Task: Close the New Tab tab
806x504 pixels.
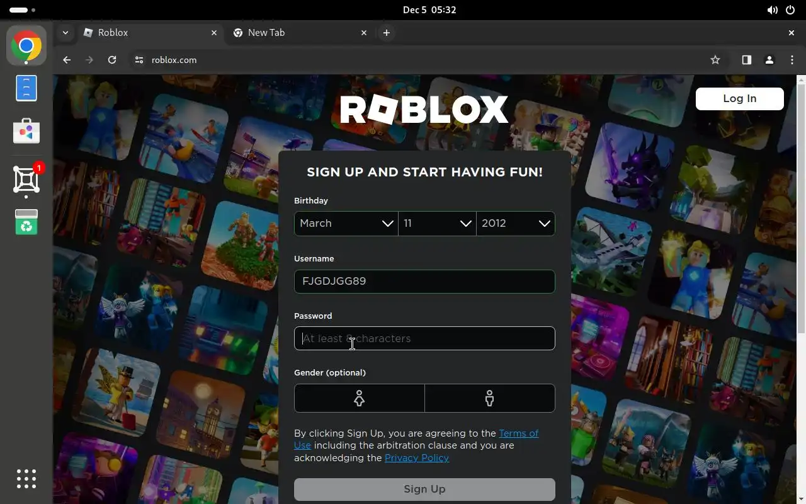Action: click(364, 33)
